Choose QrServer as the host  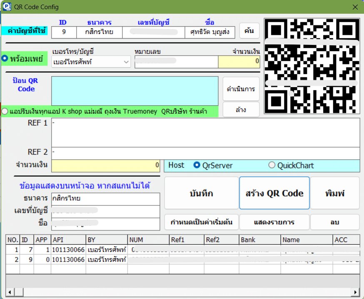[197, 166]
